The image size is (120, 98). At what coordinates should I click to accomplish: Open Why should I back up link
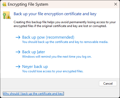[x=33, y=94]
